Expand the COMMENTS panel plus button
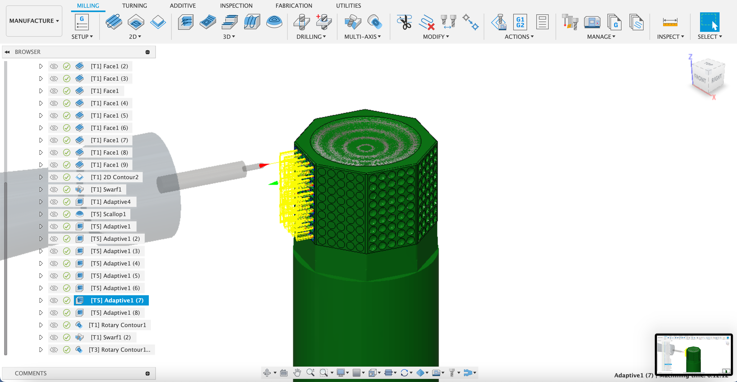737x382 pixels. [147, 374]
